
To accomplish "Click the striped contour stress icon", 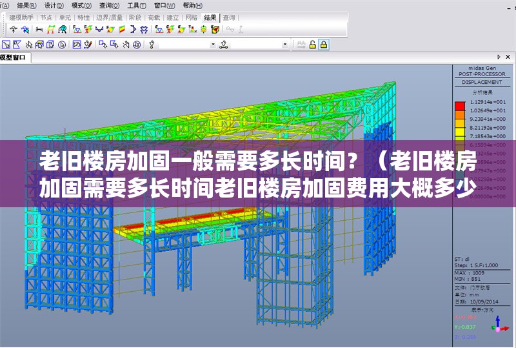I will pyautogui.click(x=122, y=29).
